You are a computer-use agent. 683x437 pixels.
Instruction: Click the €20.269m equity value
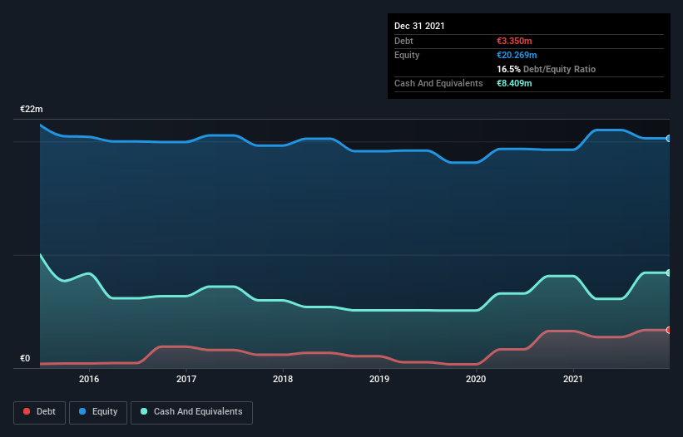point(517,55)
